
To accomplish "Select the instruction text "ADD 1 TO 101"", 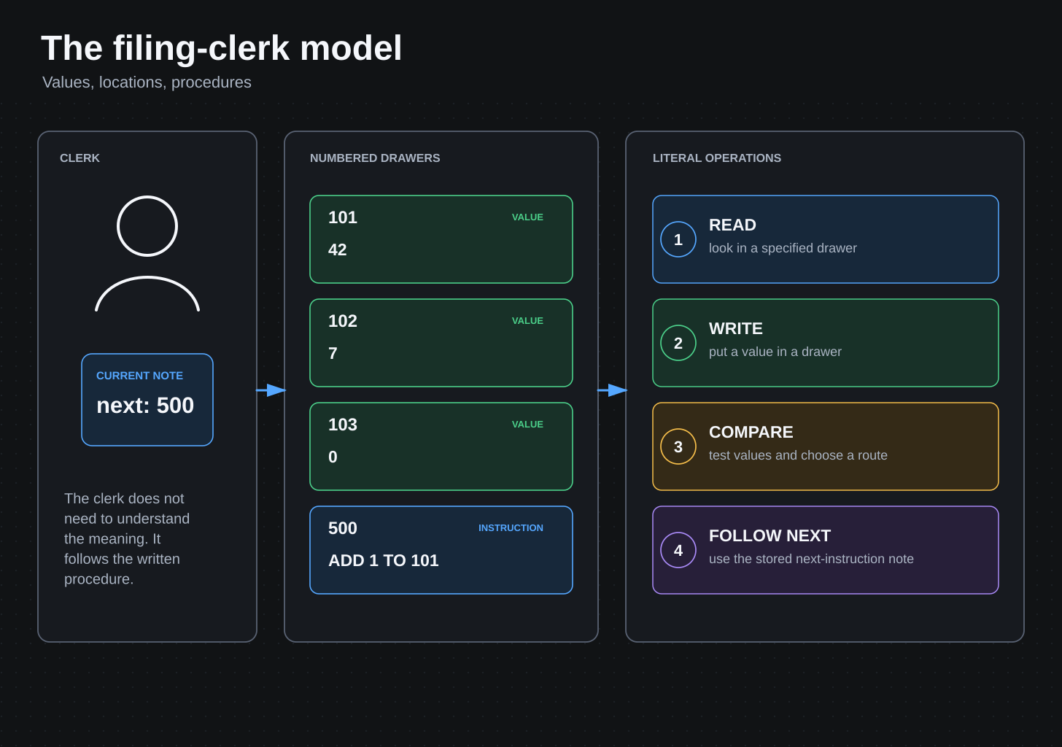I will (384, 560).
